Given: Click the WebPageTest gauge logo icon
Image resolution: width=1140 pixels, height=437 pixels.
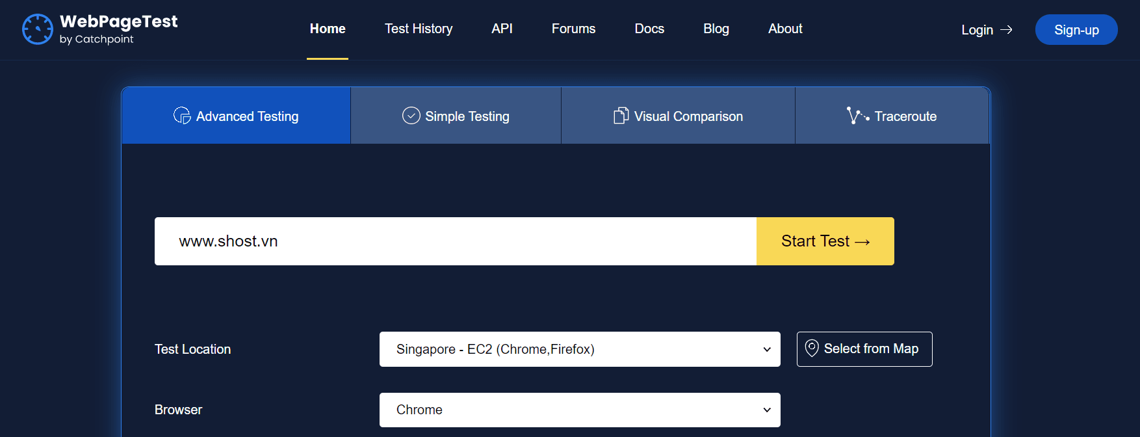Looking at the screenshot, I should [37, 29].
